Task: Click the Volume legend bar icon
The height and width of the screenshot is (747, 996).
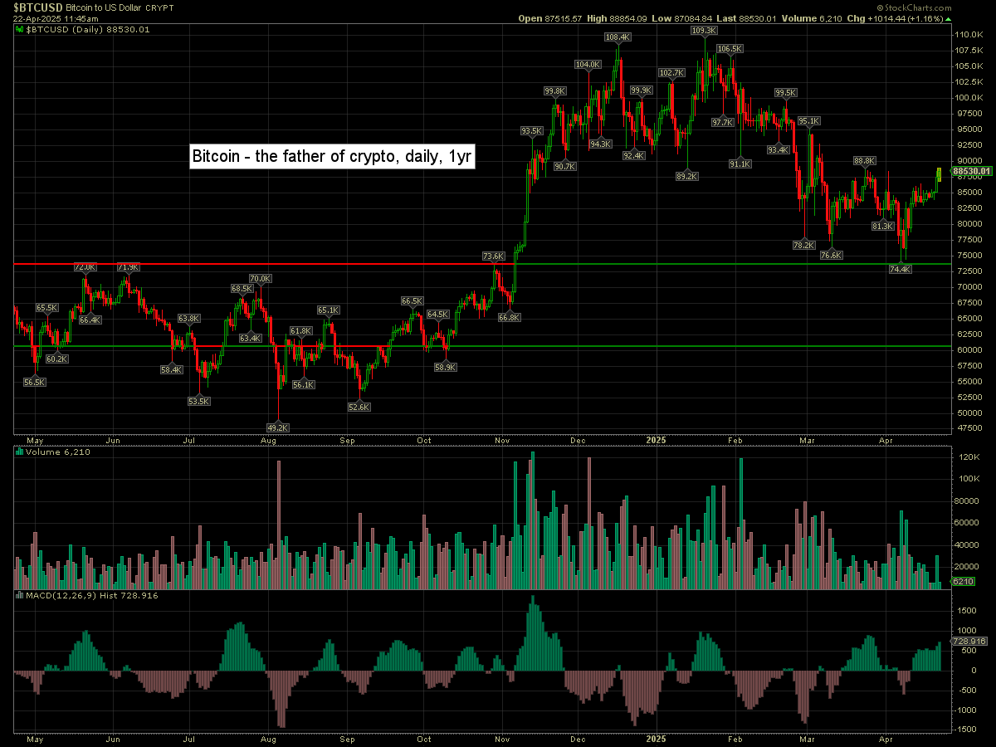Action: pyautogui.click(x=20, y=452)
